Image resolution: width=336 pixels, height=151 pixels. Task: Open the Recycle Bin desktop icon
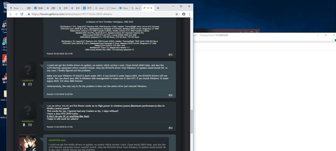pos(6,7)
